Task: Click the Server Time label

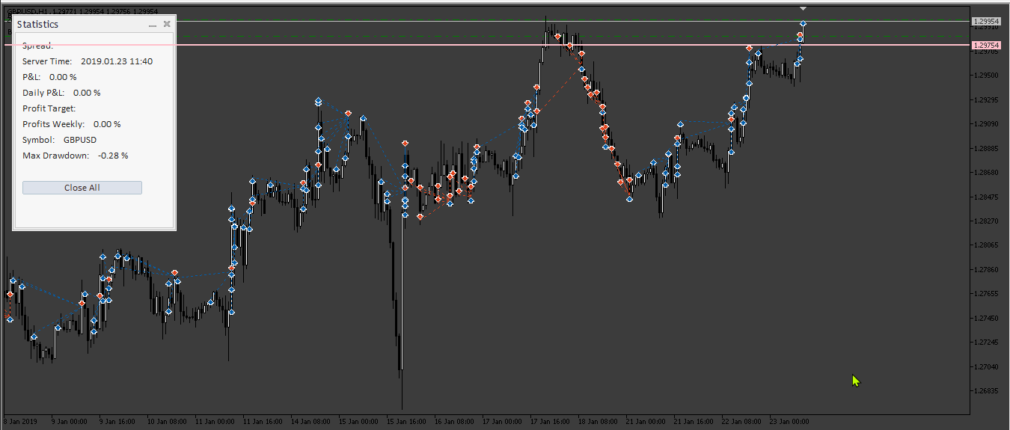Action: click(x=47, y=61)
